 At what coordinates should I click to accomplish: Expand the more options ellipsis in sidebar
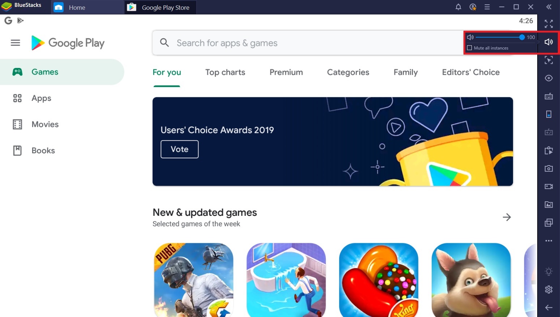pos(548,241)
